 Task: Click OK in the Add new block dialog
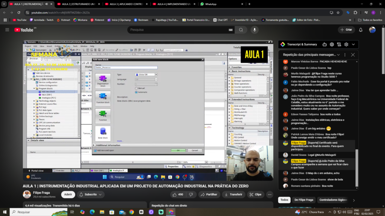click(x=178, y=150)
